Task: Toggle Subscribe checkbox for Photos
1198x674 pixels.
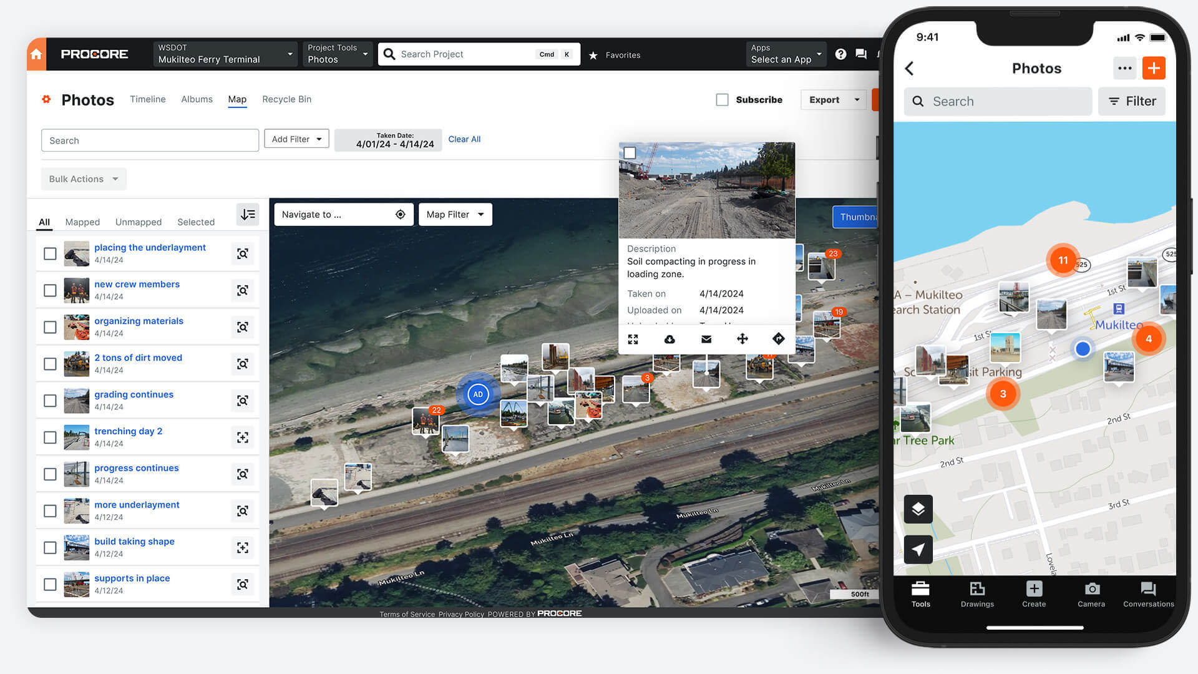Action: [x=723, y=99]
